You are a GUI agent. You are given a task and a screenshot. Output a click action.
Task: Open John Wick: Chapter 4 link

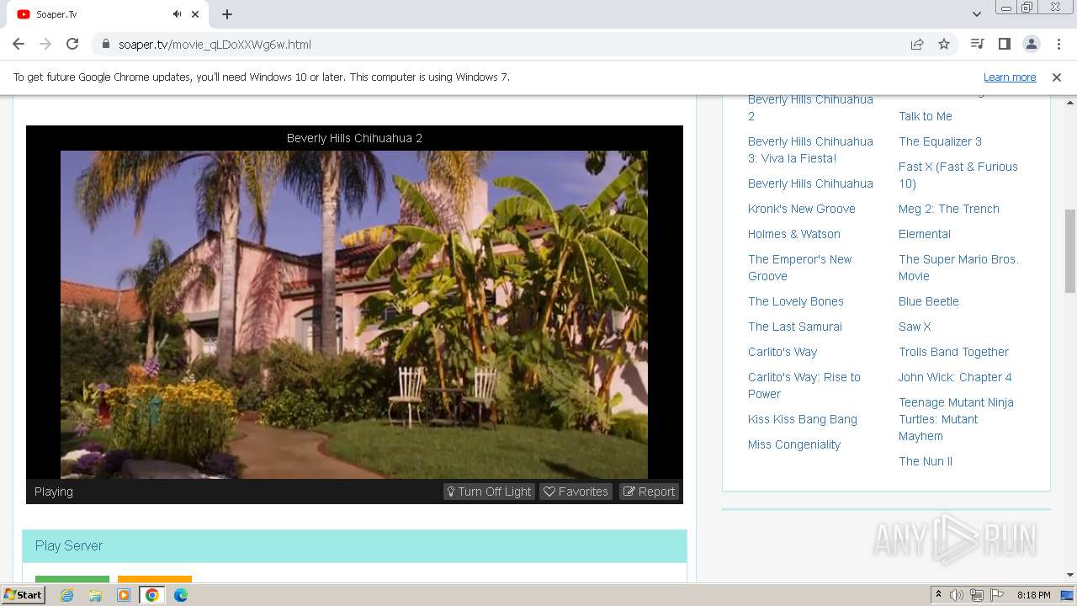click(955, 377)
